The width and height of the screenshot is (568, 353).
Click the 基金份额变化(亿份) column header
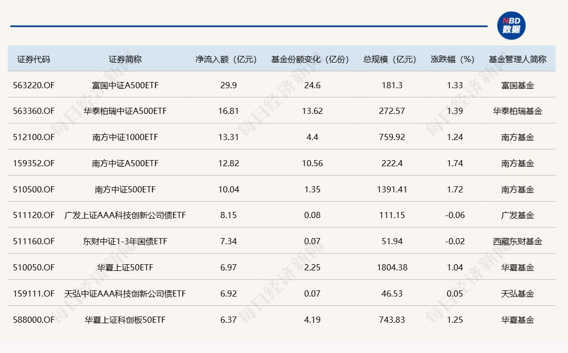[310, 59]
